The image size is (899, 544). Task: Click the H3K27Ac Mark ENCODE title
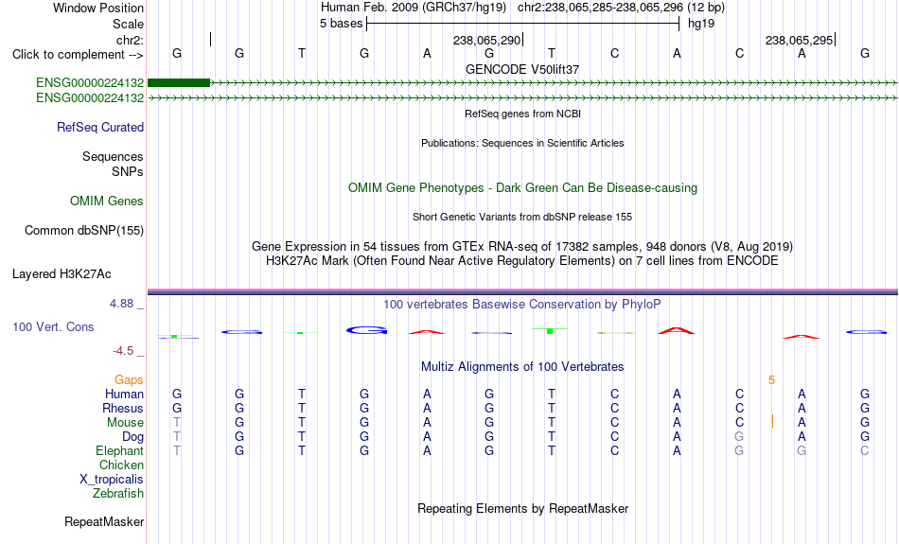[x=522, y=261]
